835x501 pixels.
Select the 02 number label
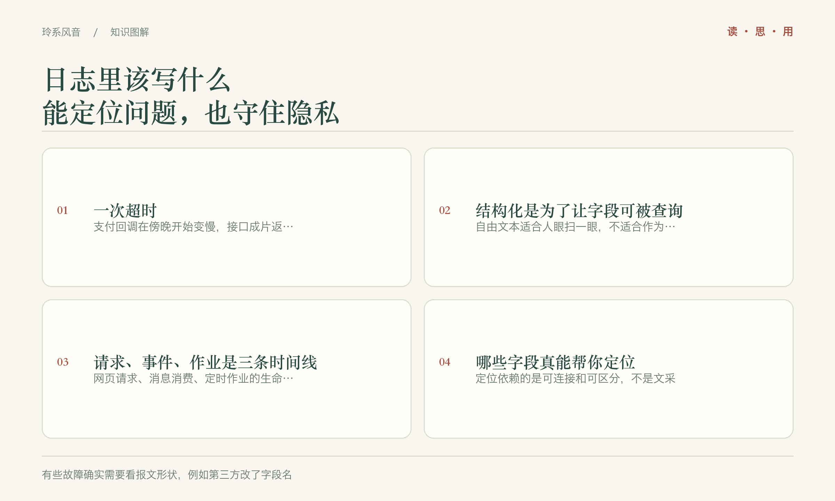tap(445, 210)
